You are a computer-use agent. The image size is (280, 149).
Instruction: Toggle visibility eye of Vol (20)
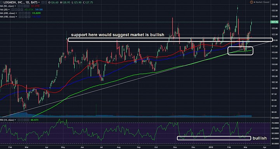pyautogui.click(x=13, y=10)
